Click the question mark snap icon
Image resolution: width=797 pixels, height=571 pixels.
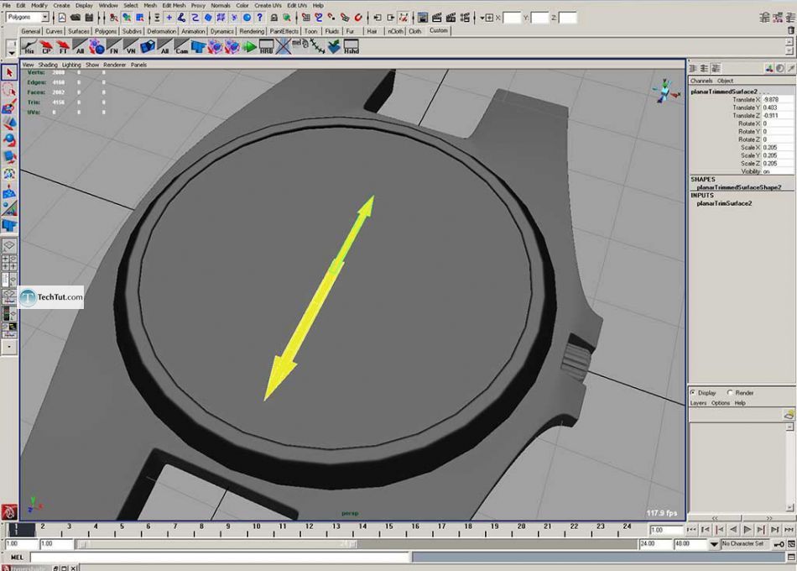tap(260, 18)
